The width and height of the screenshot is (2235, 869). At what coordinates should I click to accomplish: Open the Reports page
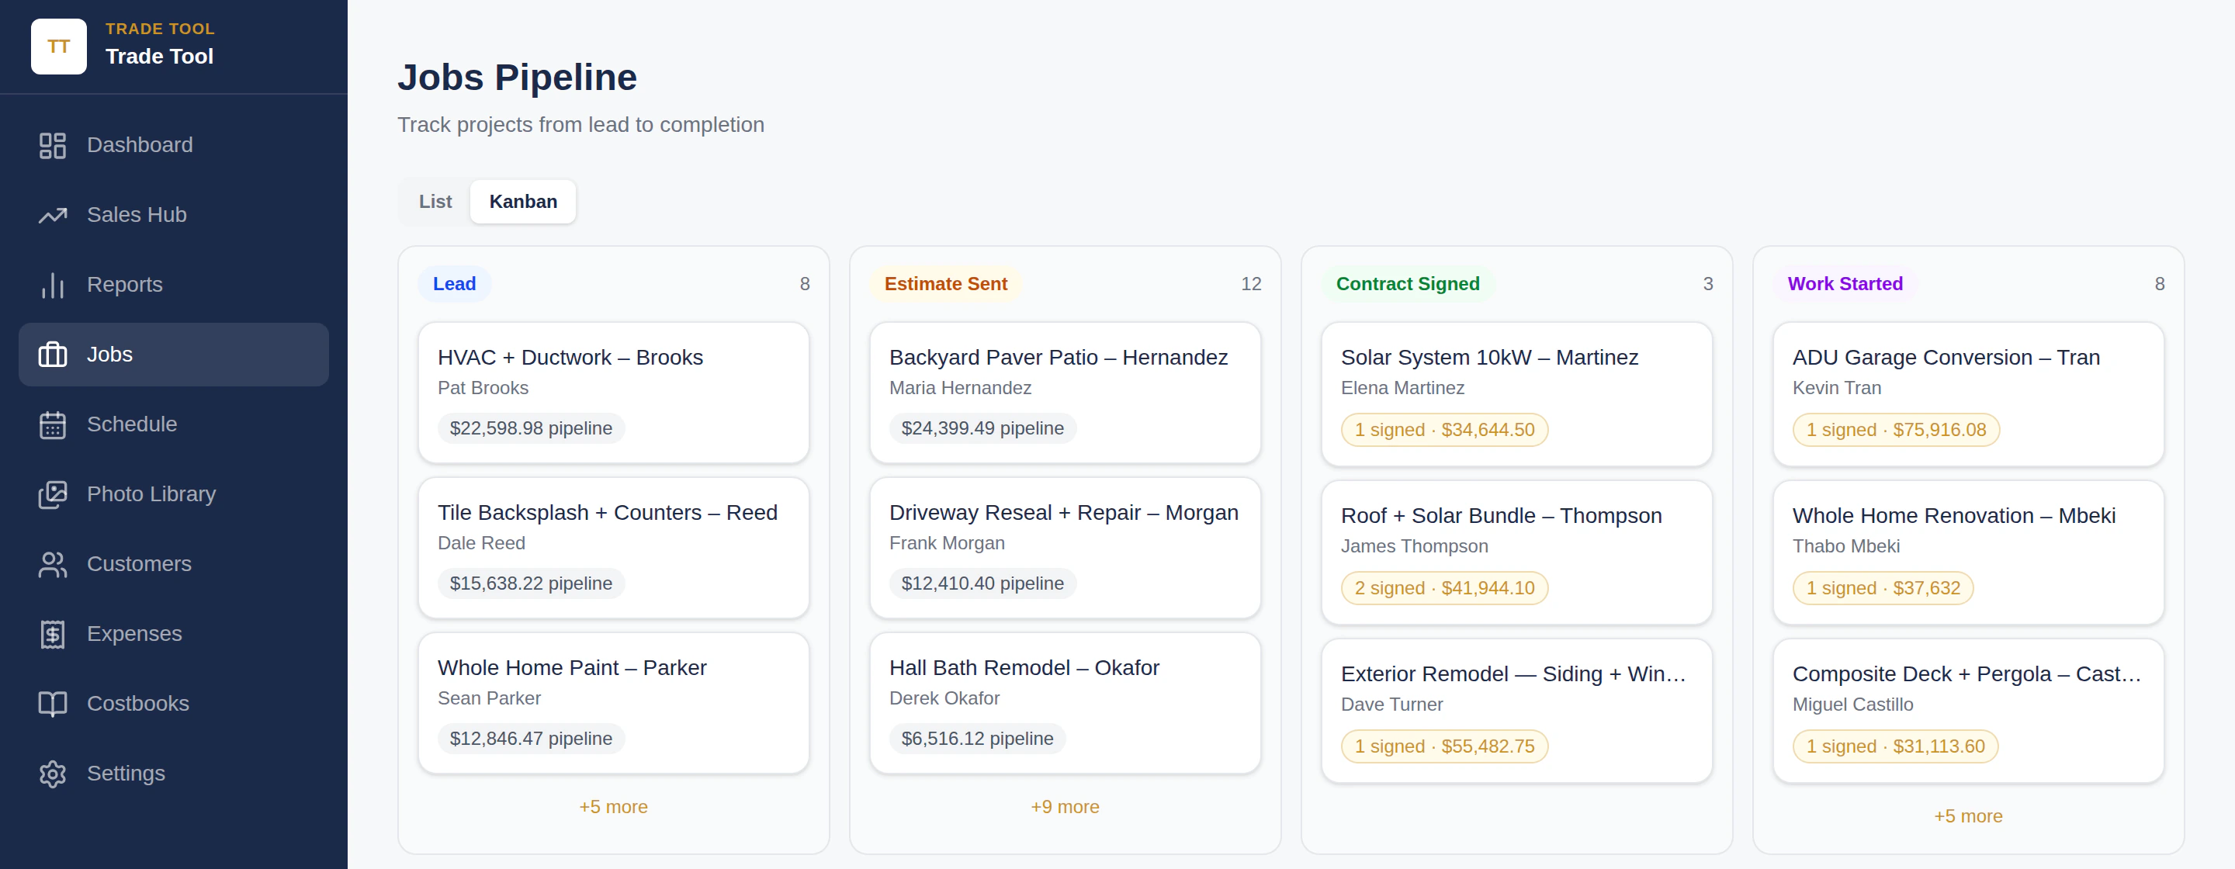click(174, 285)
